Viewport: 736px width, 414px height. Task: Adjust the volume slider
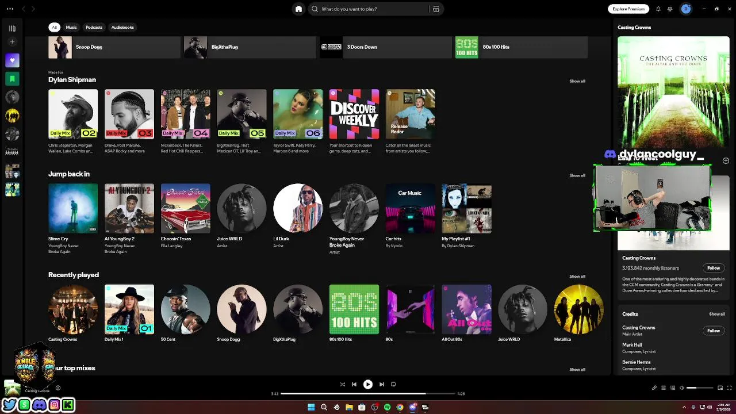click(x=700, y=388)
